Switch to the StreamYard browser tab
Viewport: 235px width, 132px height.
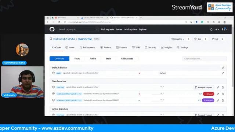click(65, 18)
